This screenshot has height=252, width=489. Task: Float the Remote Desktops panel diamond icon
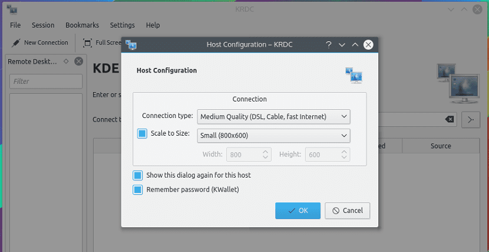(66, 61)
